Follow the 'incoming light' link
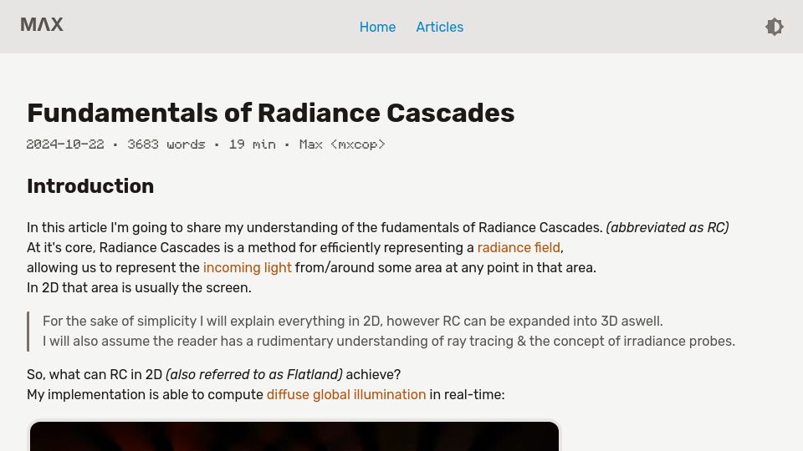This screenshot has width=803, height=451. (248, 267)
